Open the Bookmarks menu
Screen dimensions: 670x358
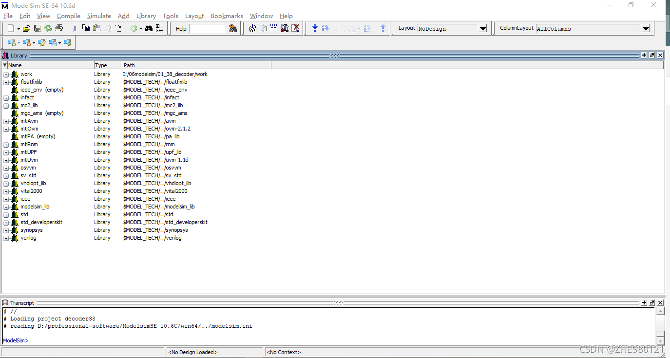point(227,16)
